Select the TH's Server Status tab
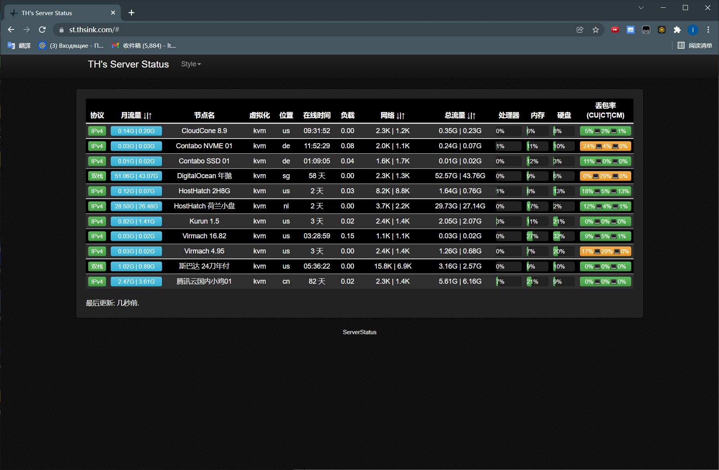 pos(62,13)
